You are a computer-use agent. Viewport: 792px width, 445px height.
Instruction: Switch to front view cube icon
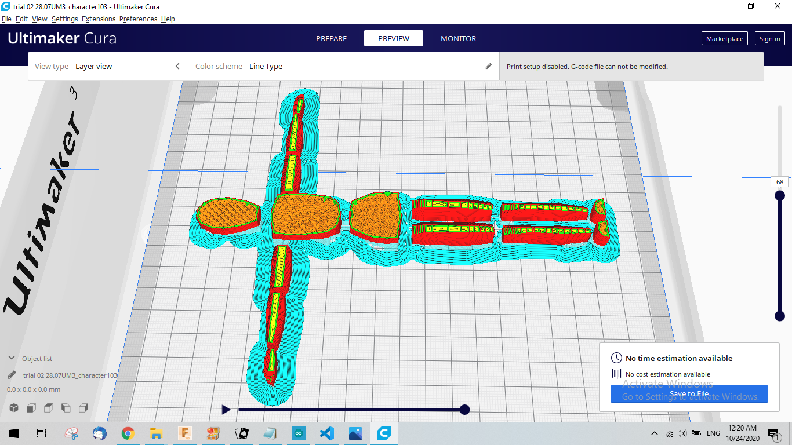[32, 408]
